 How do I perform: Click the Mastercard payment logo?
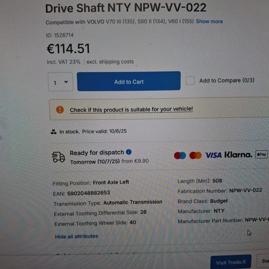tap(196, 155)
